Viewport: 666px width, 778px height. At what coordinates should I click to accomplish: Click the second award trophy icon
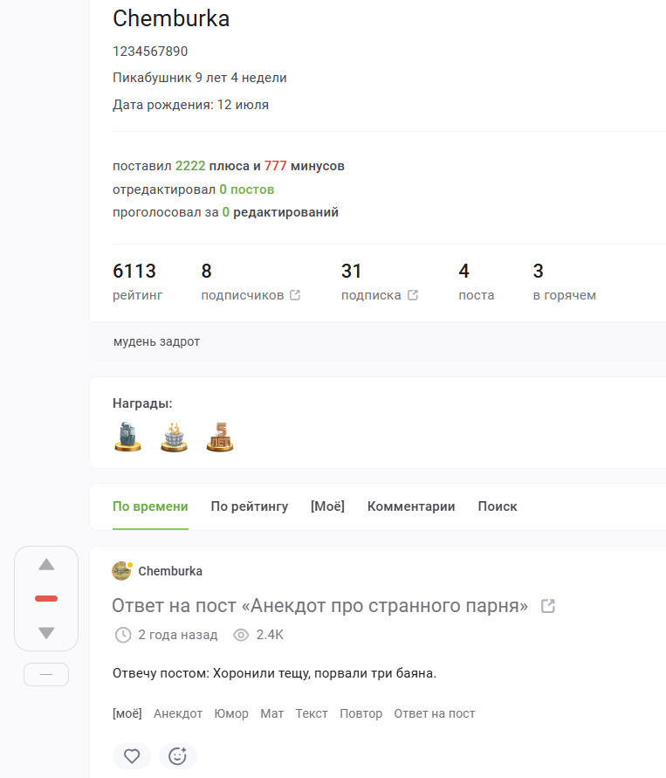pos(175,437)
